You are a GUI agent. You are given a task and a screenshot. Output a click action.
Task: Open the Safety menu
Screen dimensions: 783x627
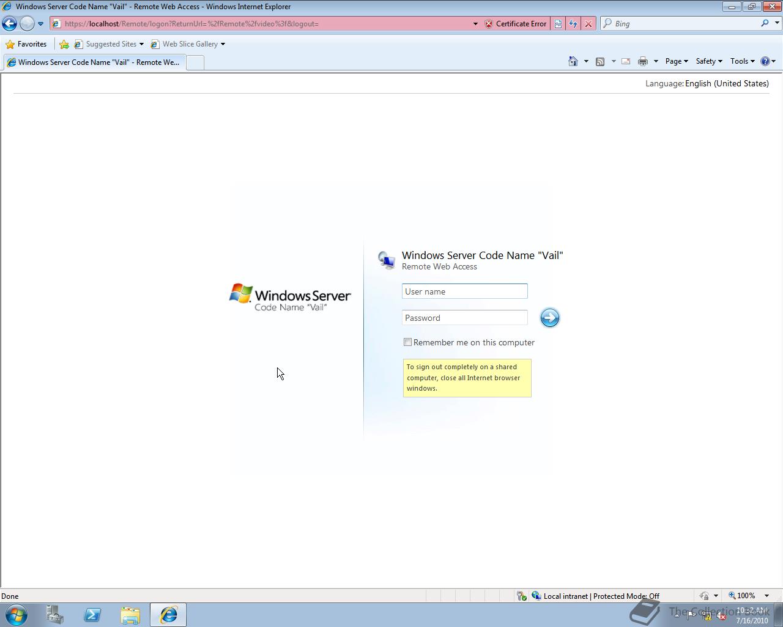709,61
